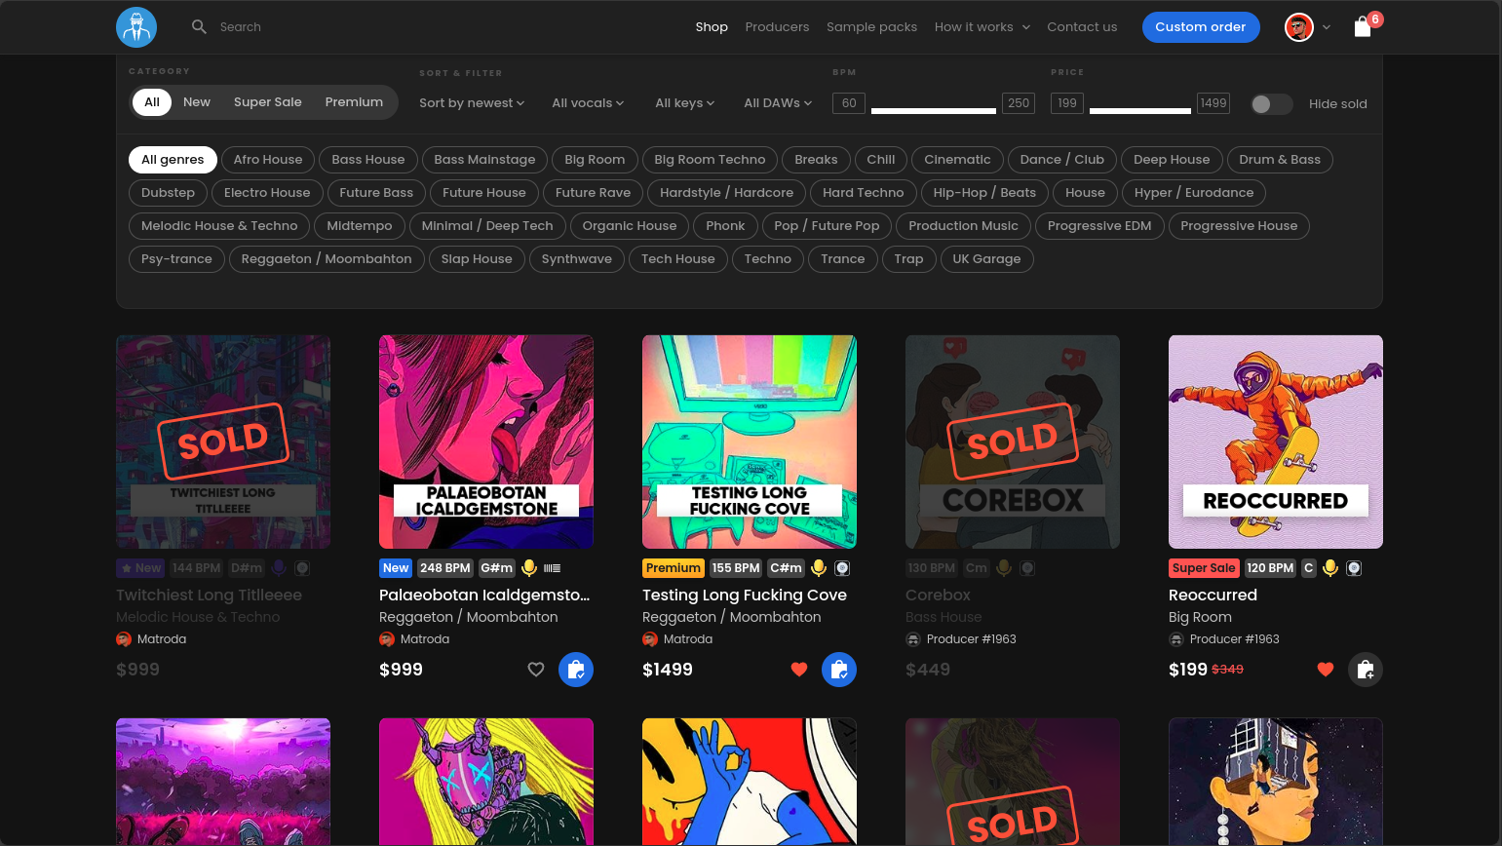
Task: Select the Super Sale category tab
Action: (x=267, y=102)
